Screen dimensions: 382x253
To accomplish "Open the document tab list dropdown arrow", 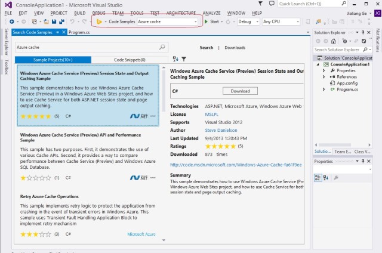I will [308, 32].
